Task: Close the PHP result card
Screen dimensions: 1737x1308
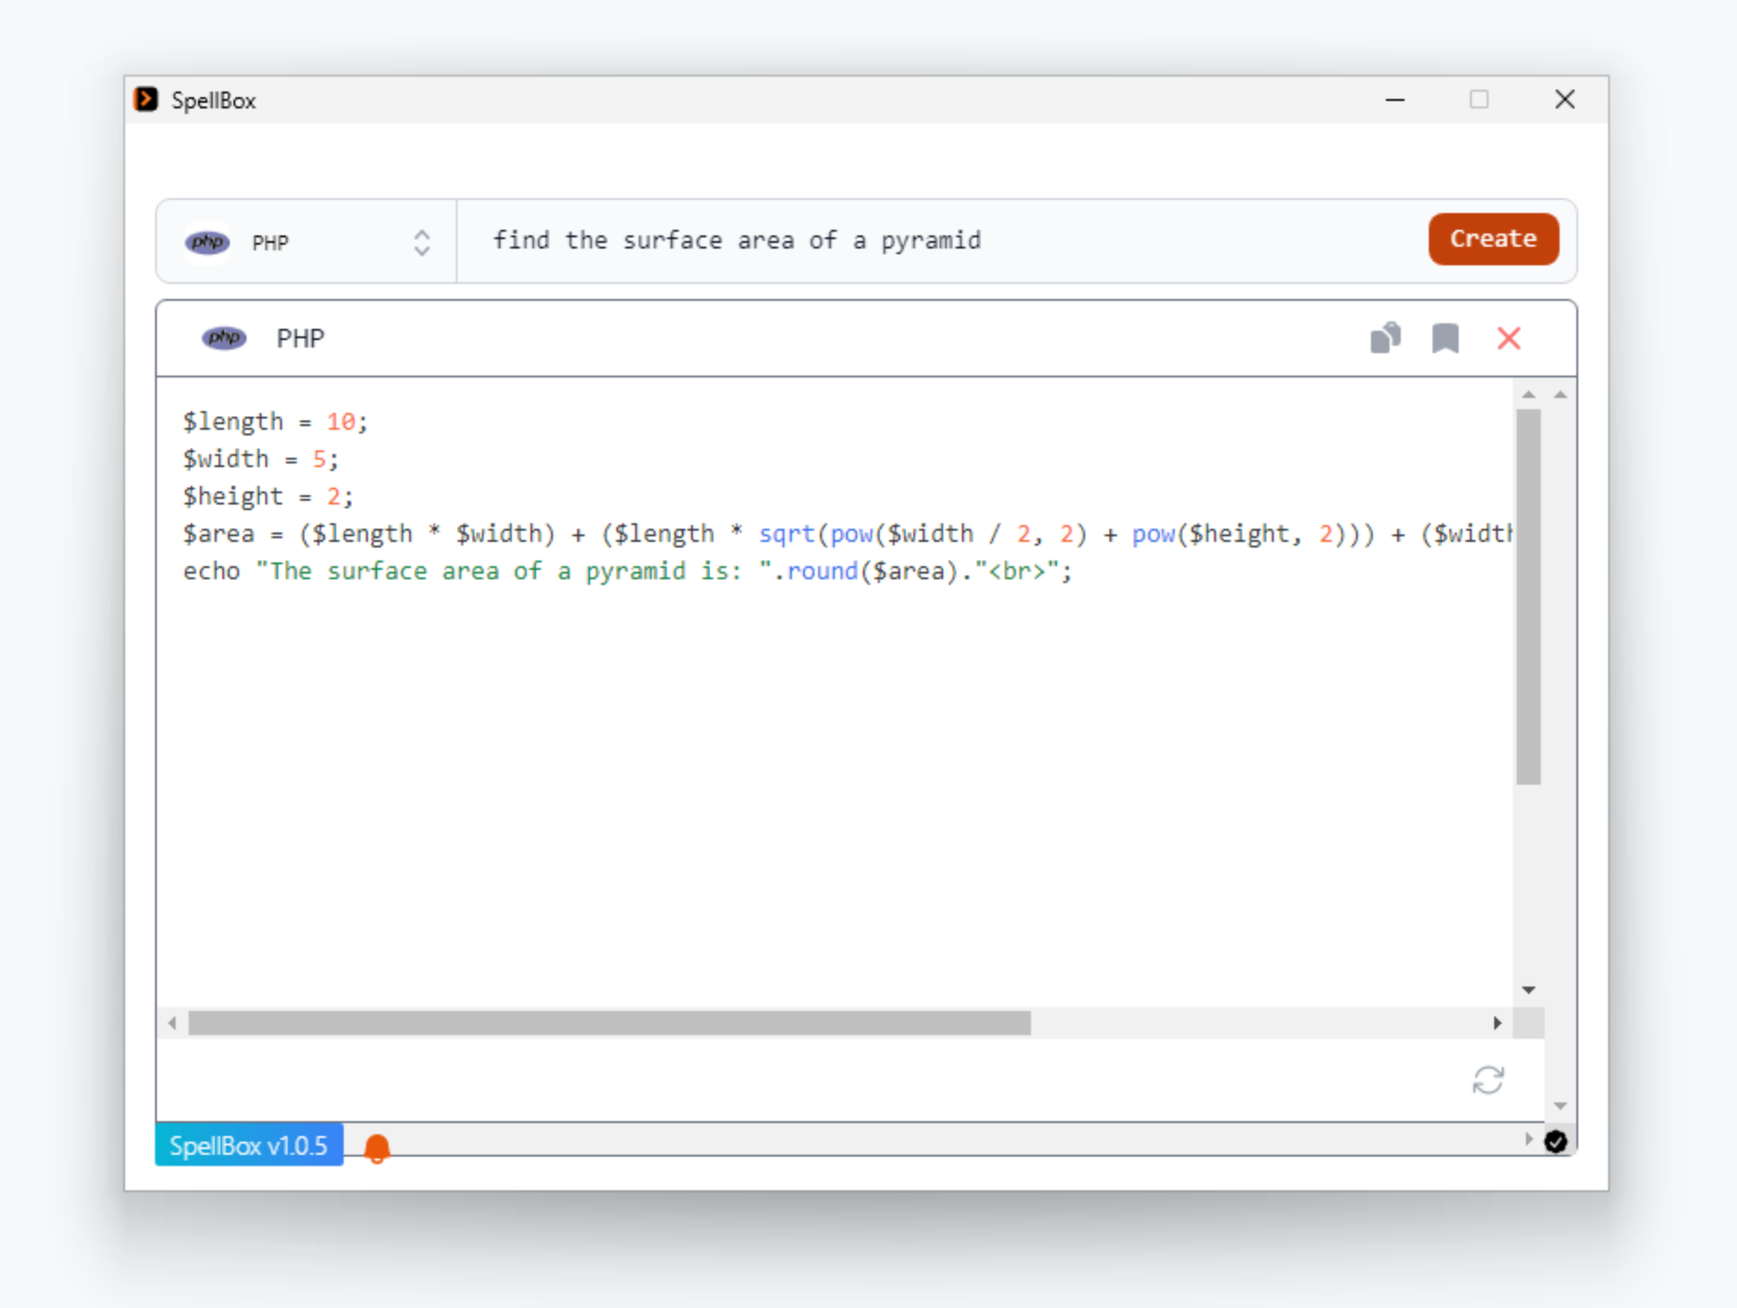Action: [1509, 338]
